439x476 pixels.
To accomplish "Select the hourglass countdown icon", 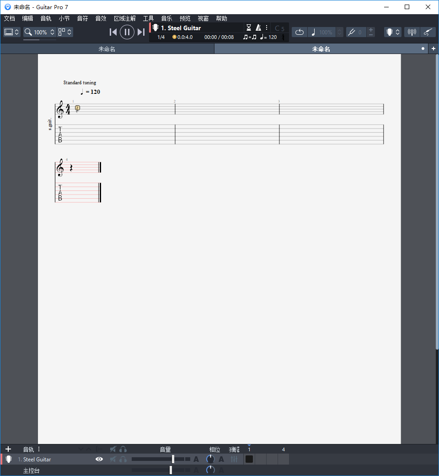I will (248, 27).
